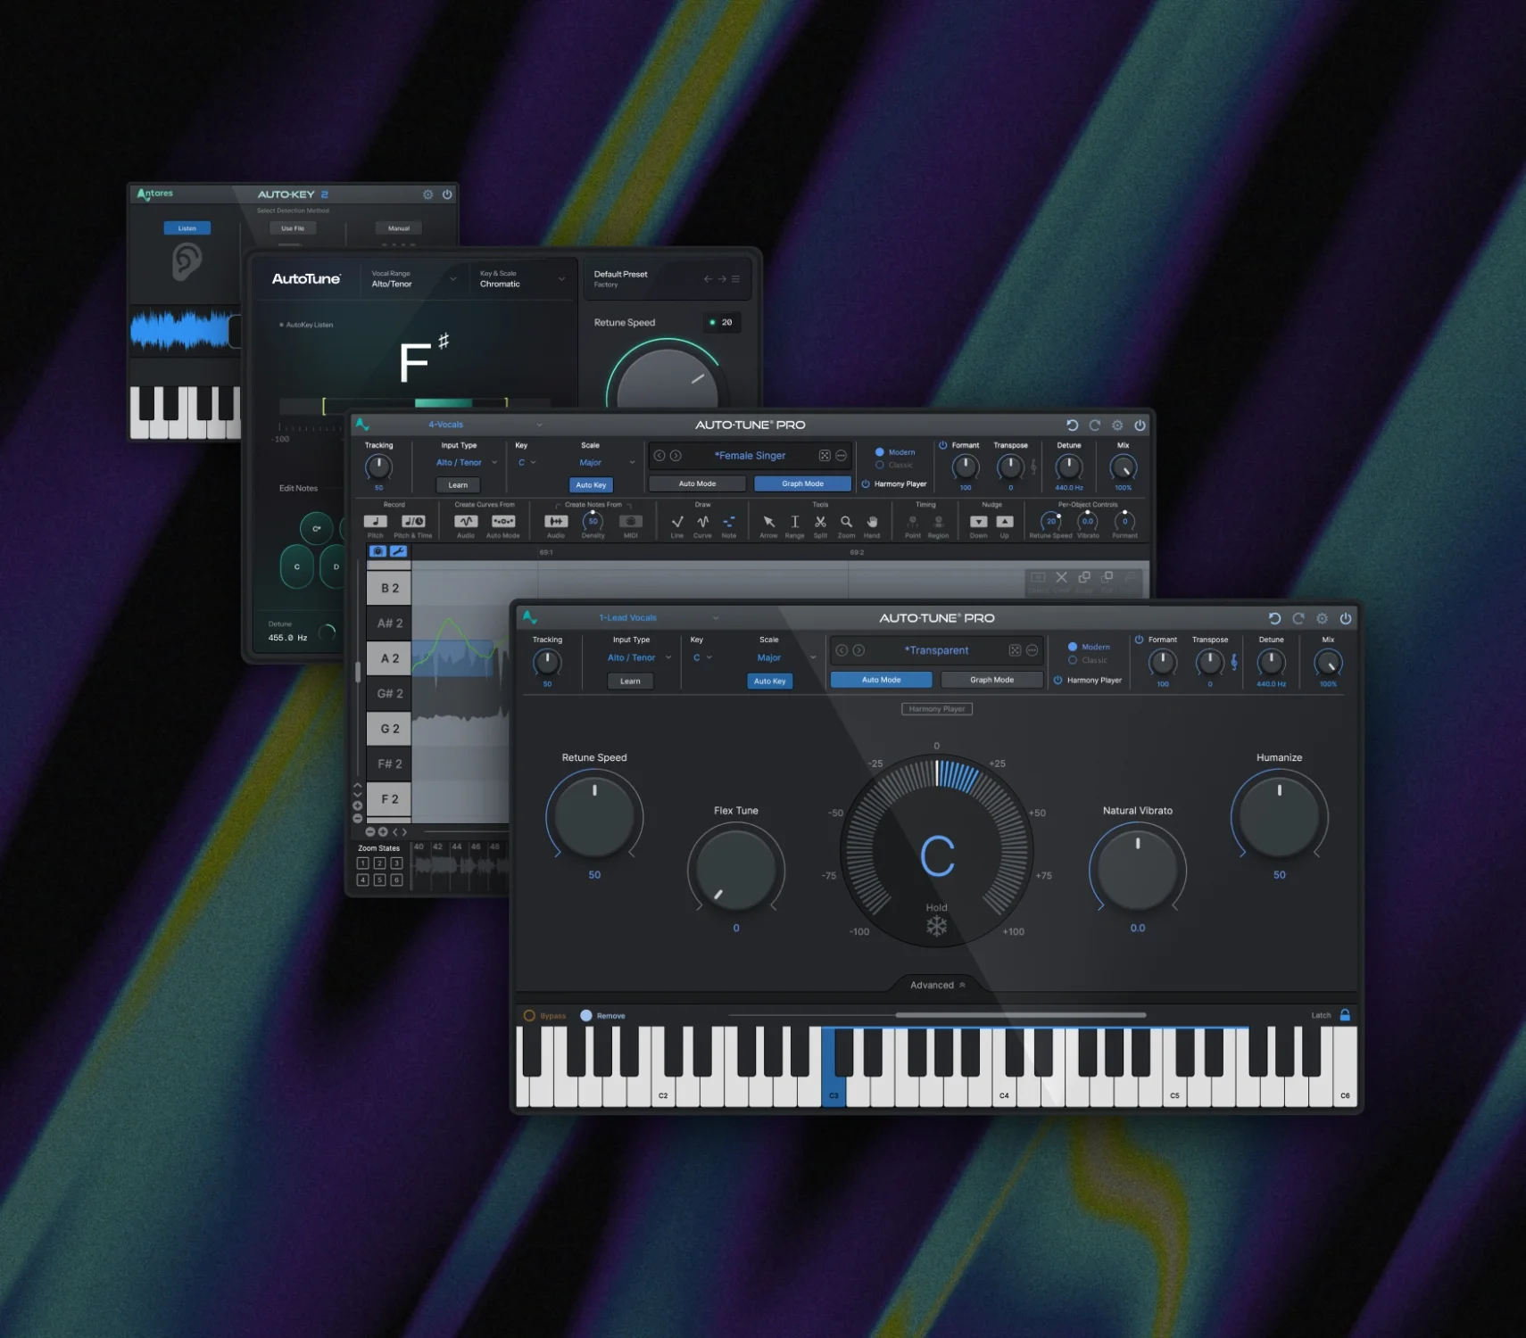Image resolution: width=1526 pixels, height=1338 pixels.
Task: Click Auto Key button in Female Singer window
Action: [591, 485]
